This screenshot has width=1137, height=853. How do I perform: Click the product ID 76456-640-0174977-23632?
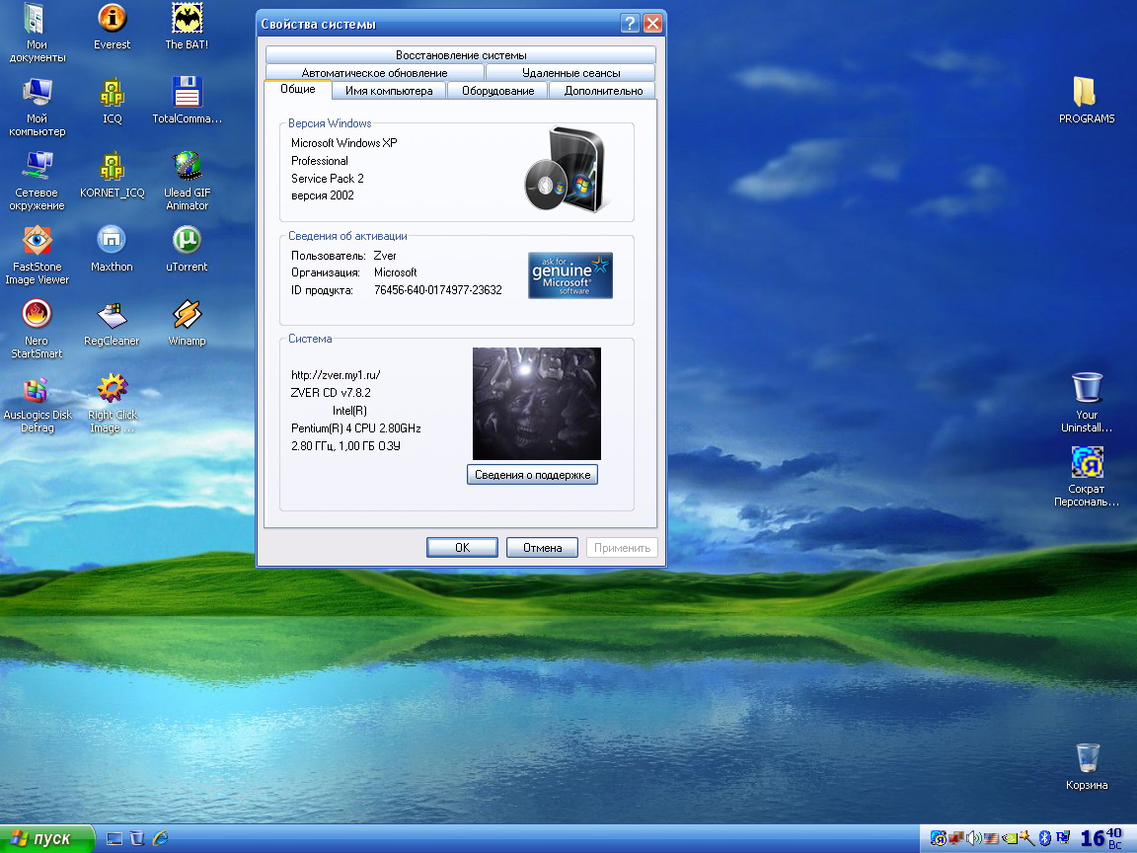[438, 290]
